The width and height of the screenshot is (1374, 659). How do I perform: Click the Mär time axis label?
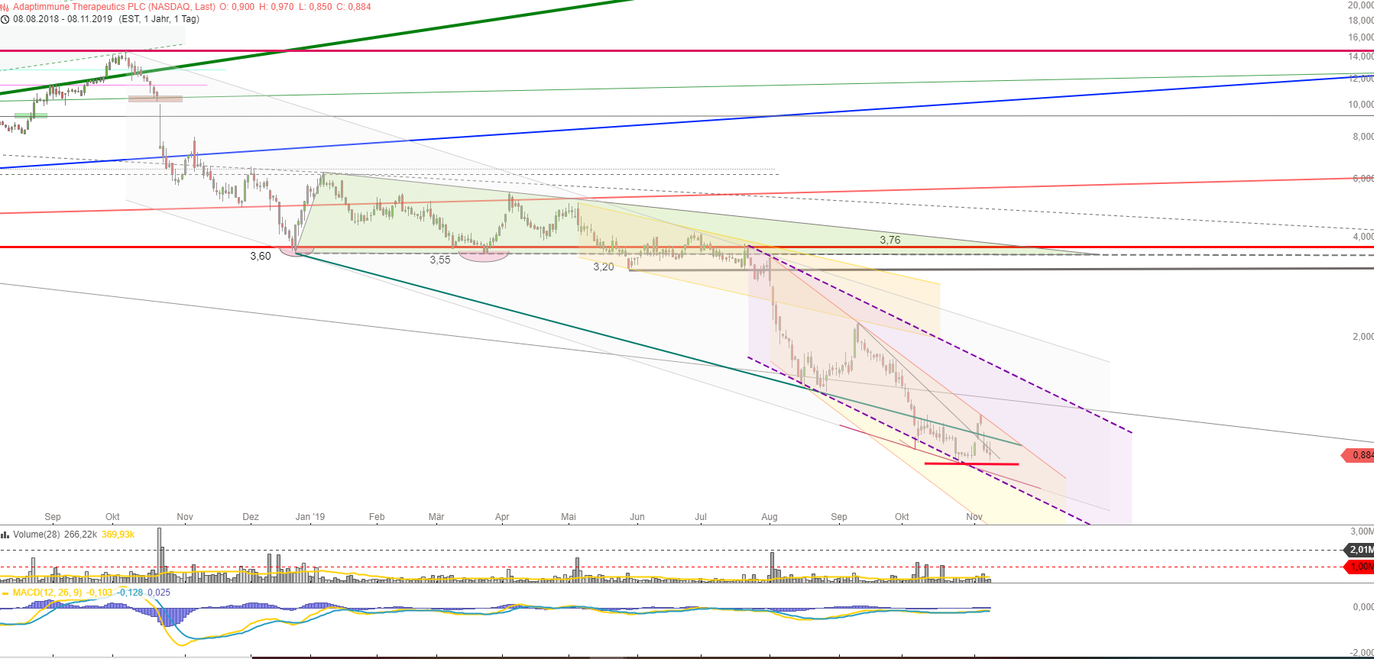436,517
